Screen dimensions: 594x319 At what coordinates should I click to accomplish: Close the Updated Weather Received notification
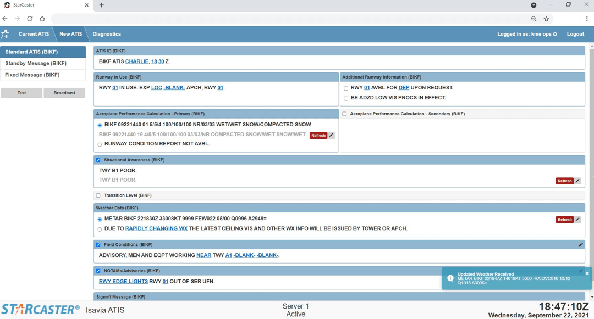pos(587,273)
